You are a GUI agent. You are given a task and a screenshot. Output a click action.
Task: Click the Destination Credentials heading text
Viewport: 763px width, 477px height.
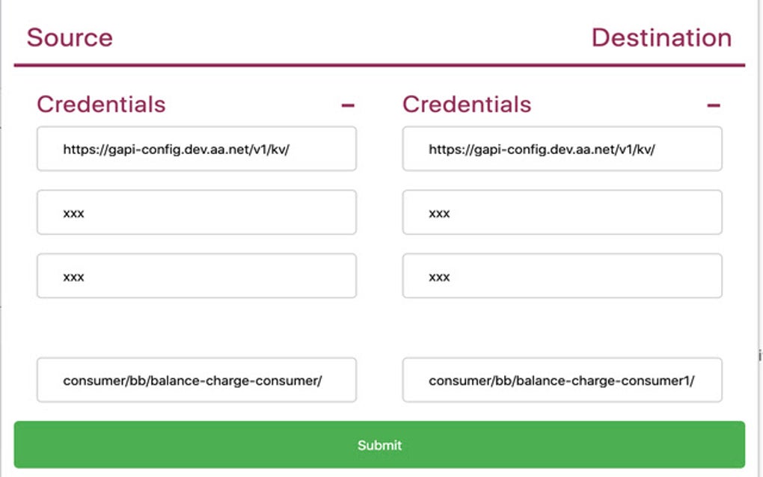(x=466, y=104)
